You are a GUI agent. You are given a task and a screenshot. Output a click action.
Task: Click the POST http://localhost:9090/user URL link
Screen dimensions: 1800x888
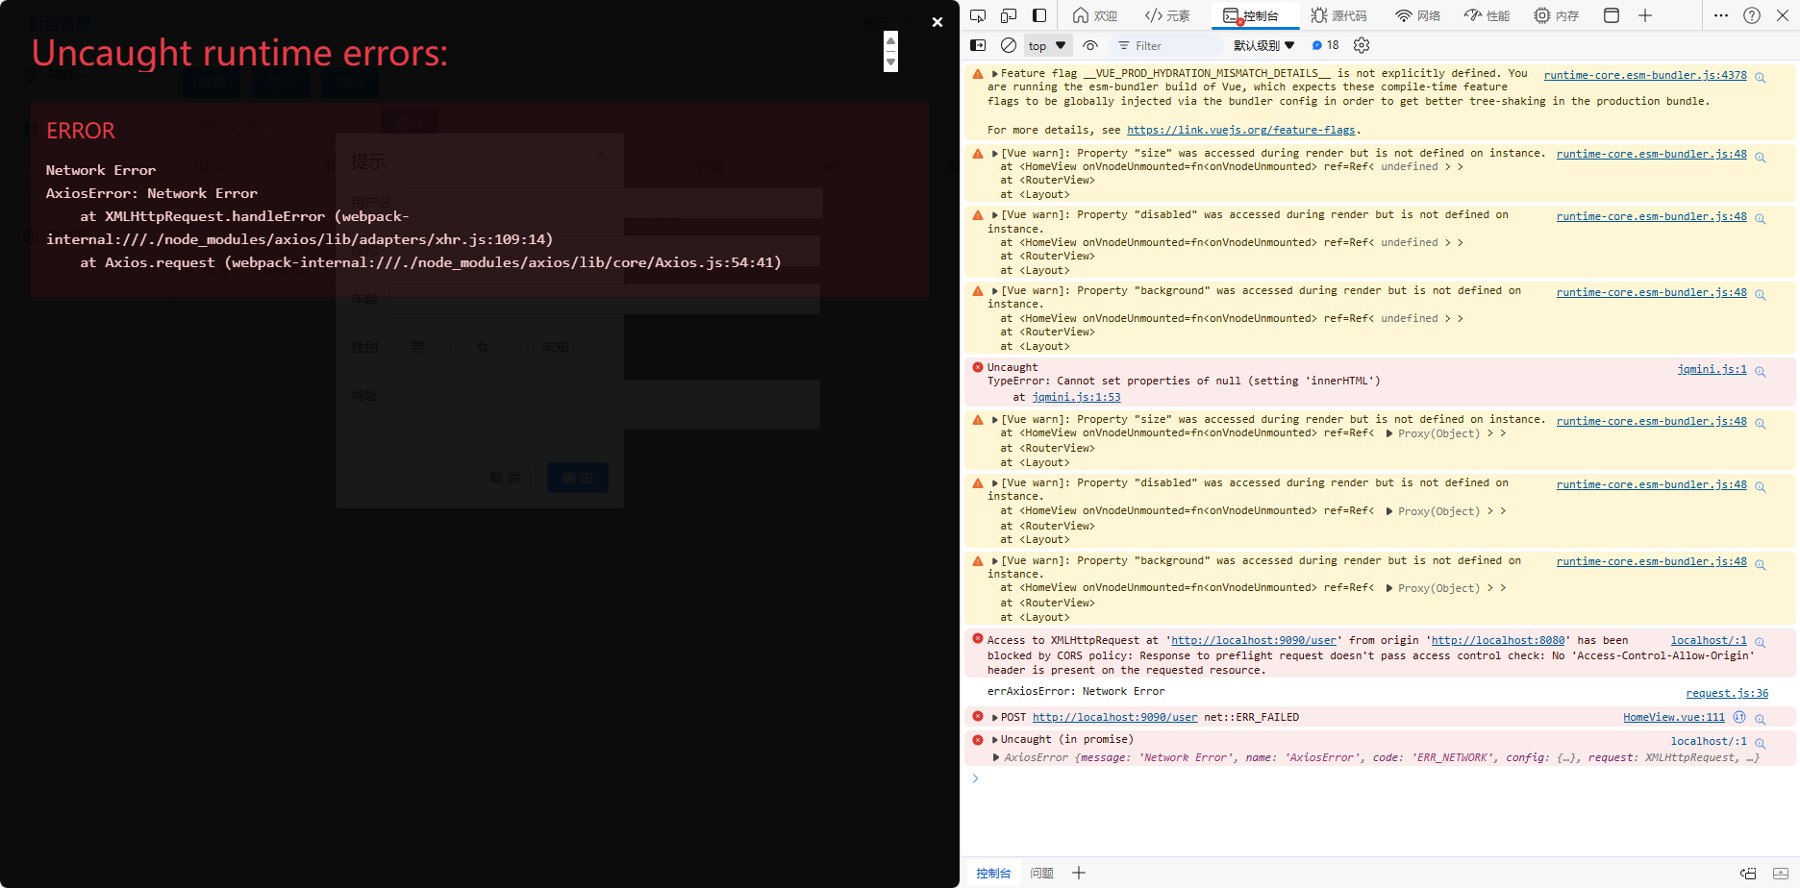1115,717
